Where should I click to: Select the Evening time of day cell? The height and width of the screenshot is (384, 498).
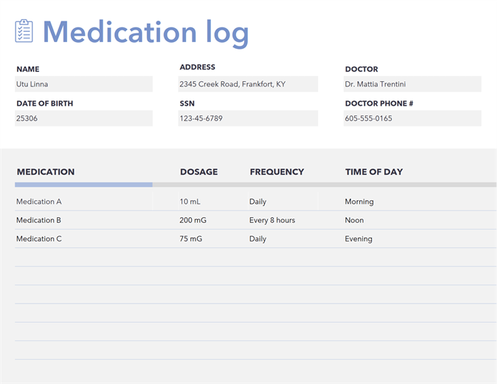tap(359, 239)
